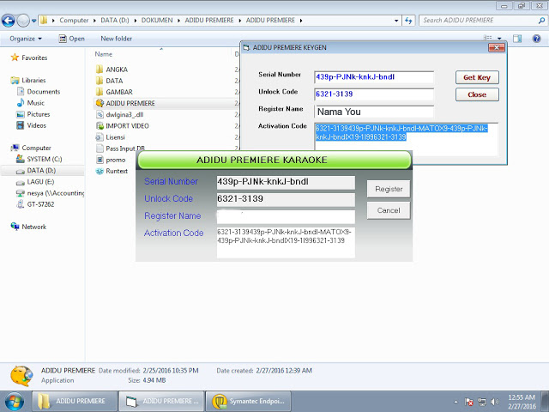This screenshot has height=412, width=549.
Task: Open Documents library
Action: (38, 92)
